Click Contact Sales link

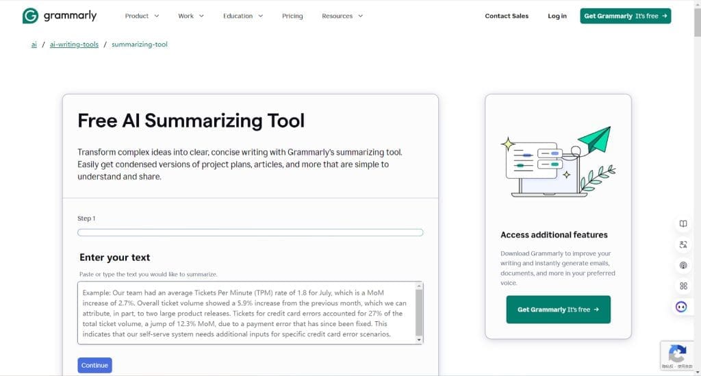click(507, 16)
